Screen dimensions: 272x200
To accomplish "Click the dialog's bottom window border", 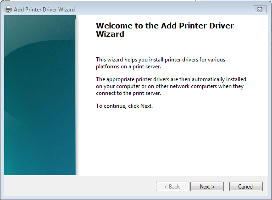I will coord(136,198).
